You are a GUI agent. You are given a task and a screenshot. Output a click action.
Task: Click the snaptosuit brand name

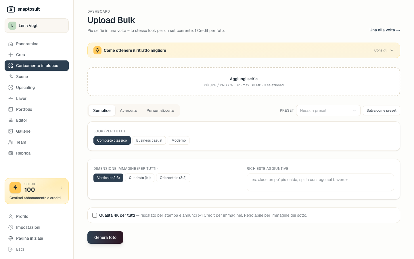coord(29,9)
